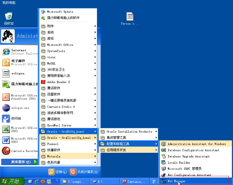Launch Adobe Reader X

tap(68, 82)
